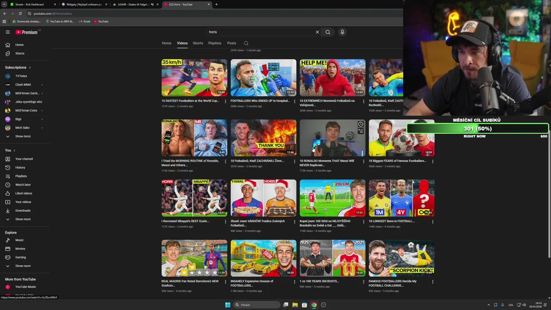The image size is (551, 310).
Task: Open Movies under Explore
Action: [x=20, y=248]
